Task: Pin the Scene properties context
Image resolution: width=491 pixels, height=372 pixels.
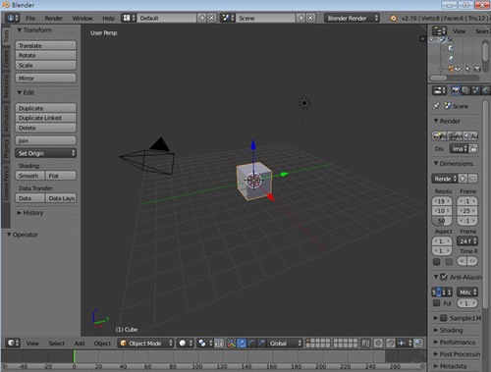Action: [x=436, y=106]
